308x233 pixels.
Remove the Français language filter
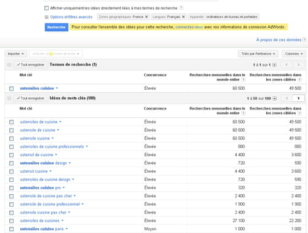coord(184,17)
